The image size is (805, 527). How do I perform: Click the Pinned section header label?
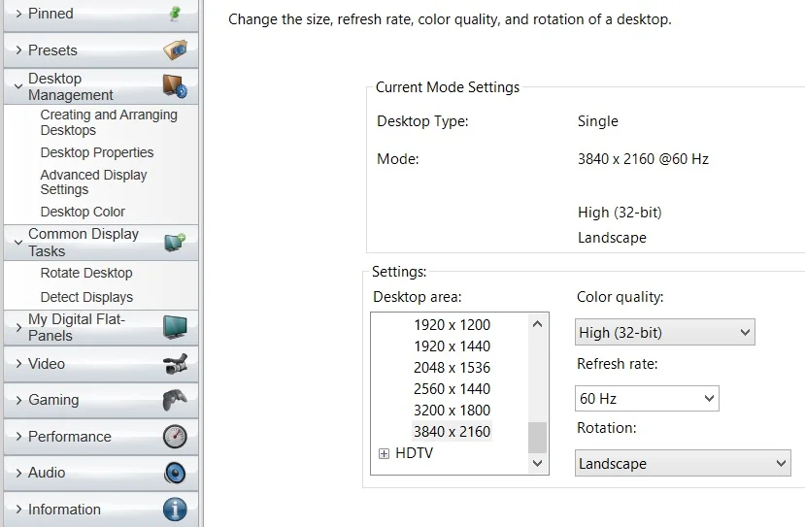[x=50, y=14]
